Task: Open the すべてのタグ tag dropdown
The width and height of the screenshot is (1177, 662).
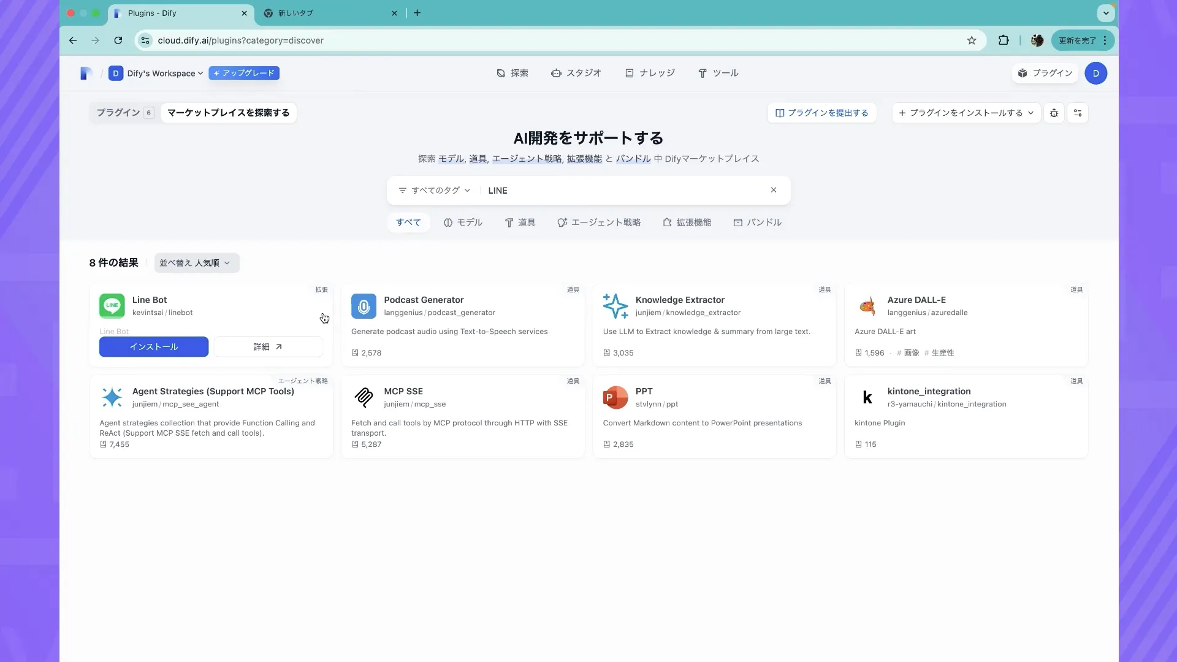Action: 434,190
